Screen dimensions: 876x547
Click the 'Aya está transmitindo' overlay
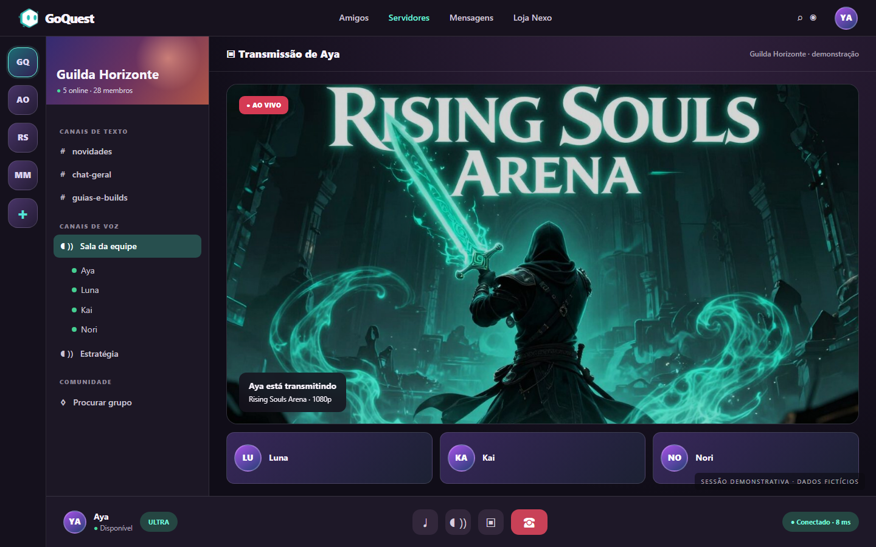(293, 393)
